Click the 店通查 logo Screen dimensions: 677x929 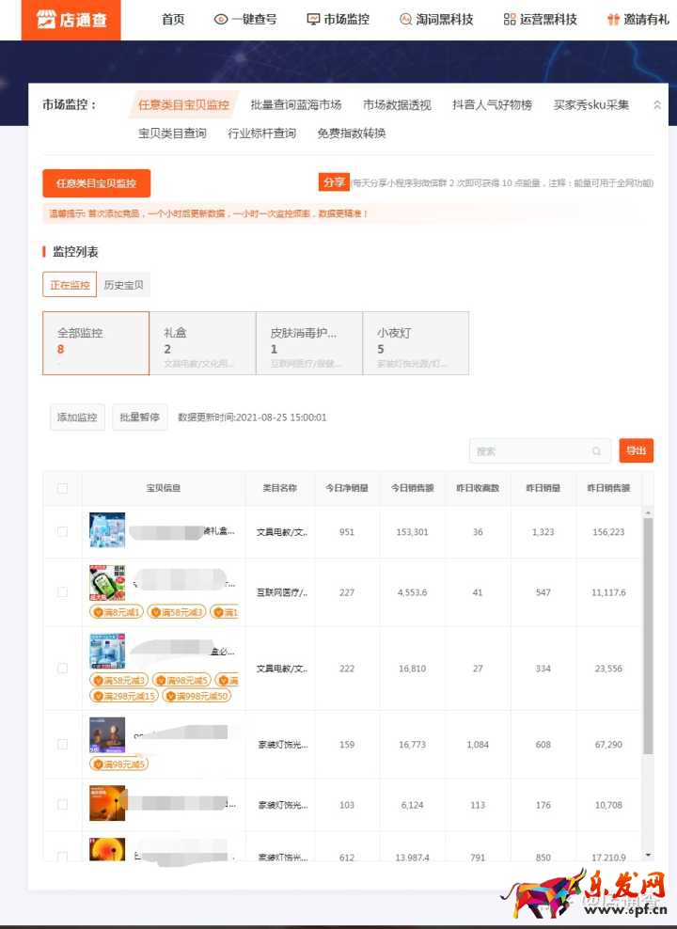click(71, 20)
